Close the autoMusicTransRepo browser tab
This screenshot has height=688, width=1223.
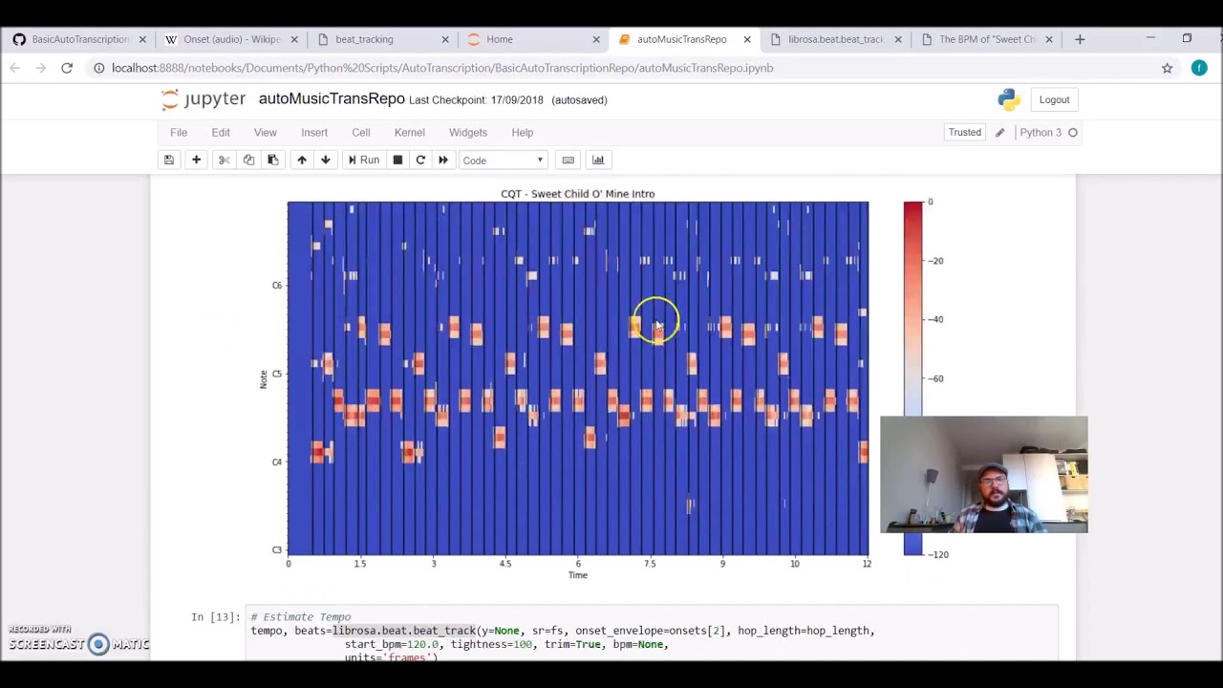click(747, 39)
